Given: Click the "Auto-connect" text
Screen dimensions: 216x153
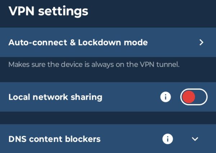Looking at the screenshot, I should pos(32,42).
